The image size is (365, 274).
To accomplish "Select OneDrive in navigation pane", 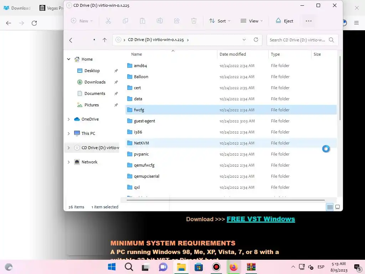I will pos(90,119).
